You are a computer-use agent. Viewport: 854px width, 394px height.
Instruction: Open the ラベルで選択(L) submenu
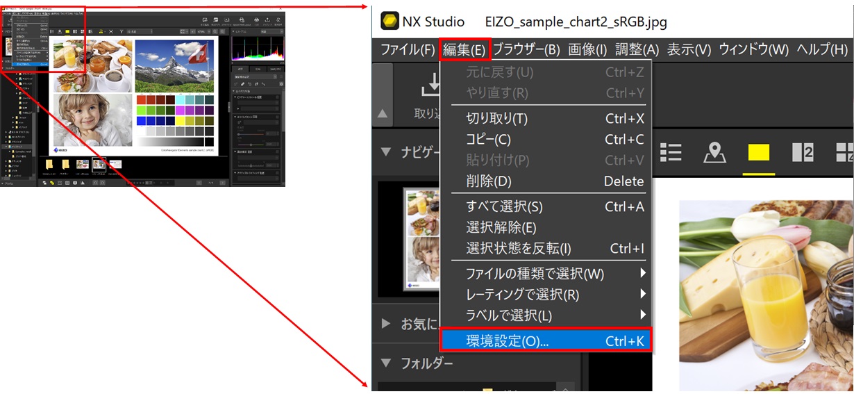[546, 315]
